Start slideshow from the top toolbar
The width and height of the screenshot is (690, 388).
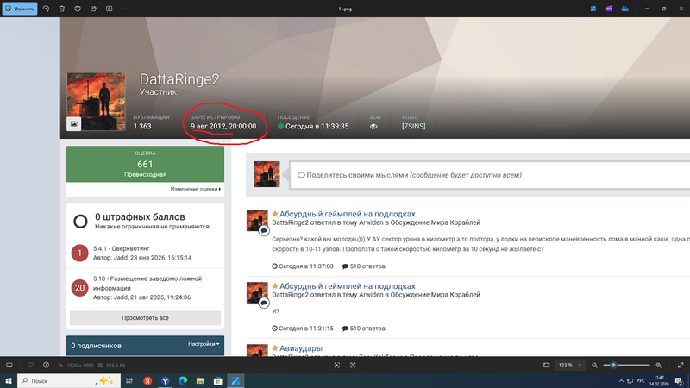[x=109, y=9]
